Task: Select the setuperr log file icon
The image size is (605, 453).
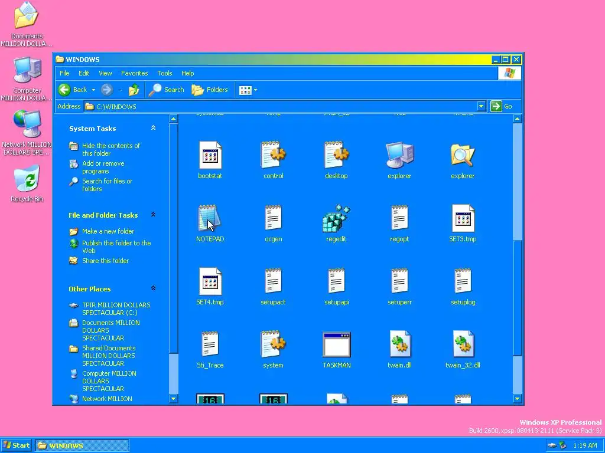Action: [x=399, y=281]
